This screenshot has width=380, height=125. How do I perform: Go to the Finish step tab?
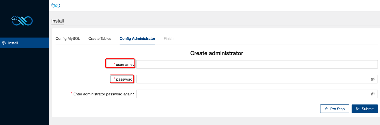point(168,39)
